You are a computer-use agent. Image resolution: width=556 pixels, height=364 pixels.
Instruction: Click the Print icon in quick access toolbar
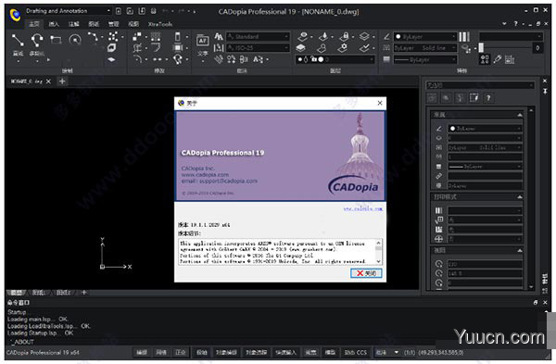click(153, 11)
